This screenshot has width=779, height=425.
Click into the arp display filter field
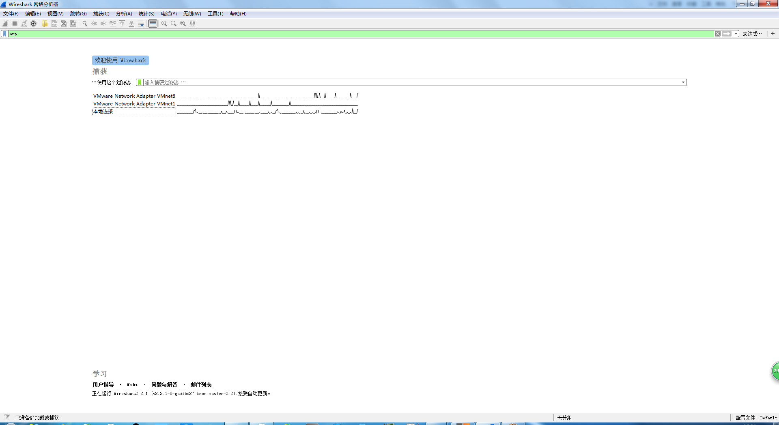point(361,34)
